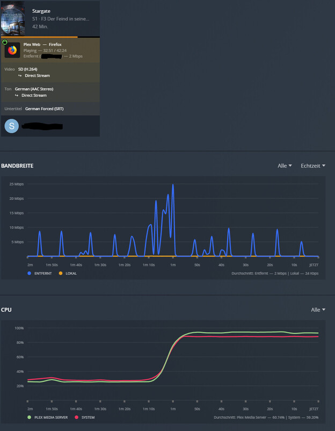Click bandwidth average 'Durchschnitt: Entfernt — 2 Mbps' text

259,273
